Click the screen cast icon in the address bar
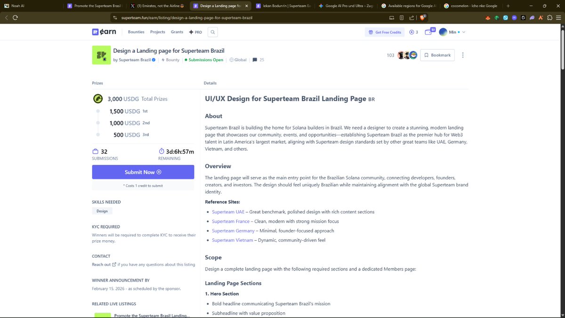Viewport: 565px width, 318px height. click(x=392, y=18)
